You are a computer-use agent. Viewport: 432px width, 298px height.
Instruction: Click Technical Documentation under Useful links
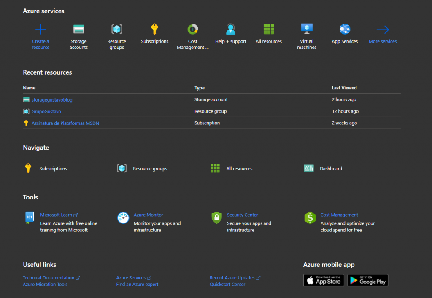point(49,277)
